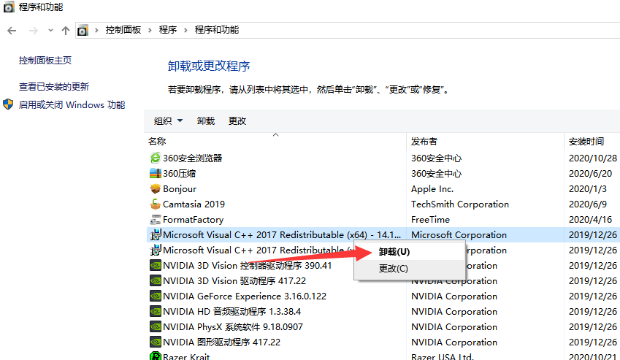Select the Bonjour icon in list
This screenshot has height=360, width=620.
coord(155,188)
